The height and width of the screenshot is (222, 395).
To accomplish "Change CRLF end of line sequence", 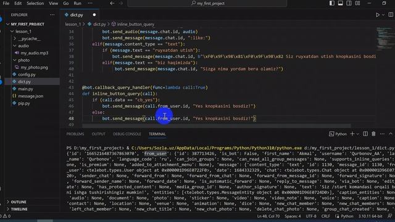I will (x=325, y=216).
